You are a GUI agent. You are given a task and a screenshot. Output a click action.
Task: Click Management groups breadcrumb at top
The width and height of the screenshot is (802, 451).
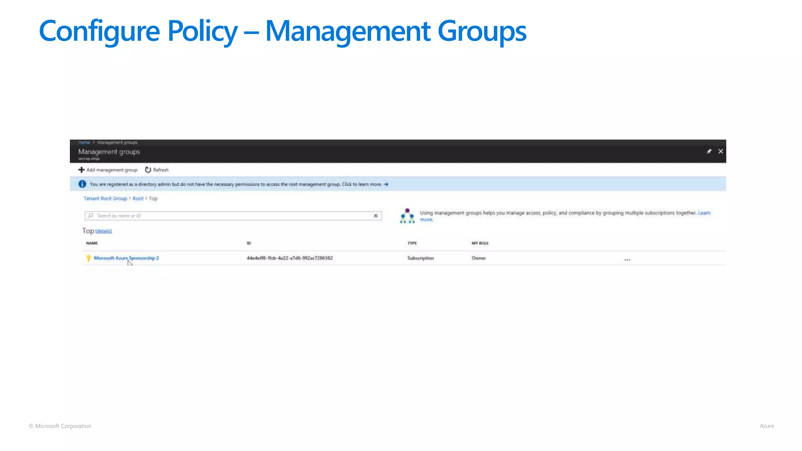coord(117,143)
